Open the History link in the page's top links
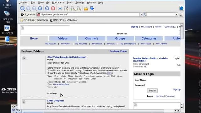 [x=158, y=27]
